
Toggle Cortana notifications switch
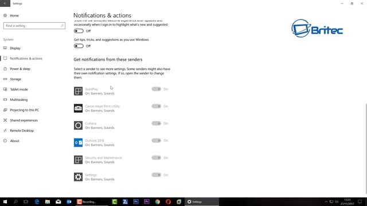[x=157, y=124]
